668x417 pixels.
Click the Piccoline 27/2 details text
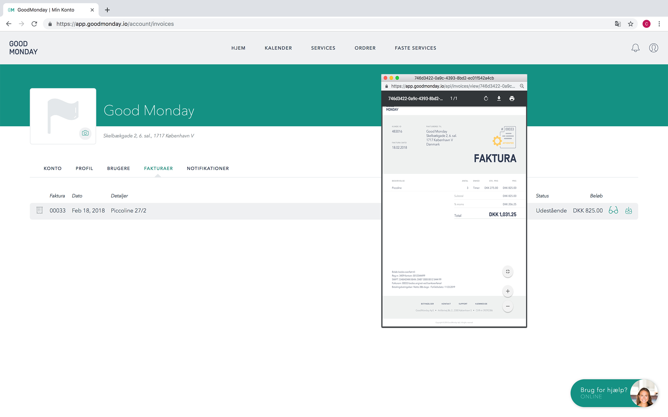click(x=128, y=210)
